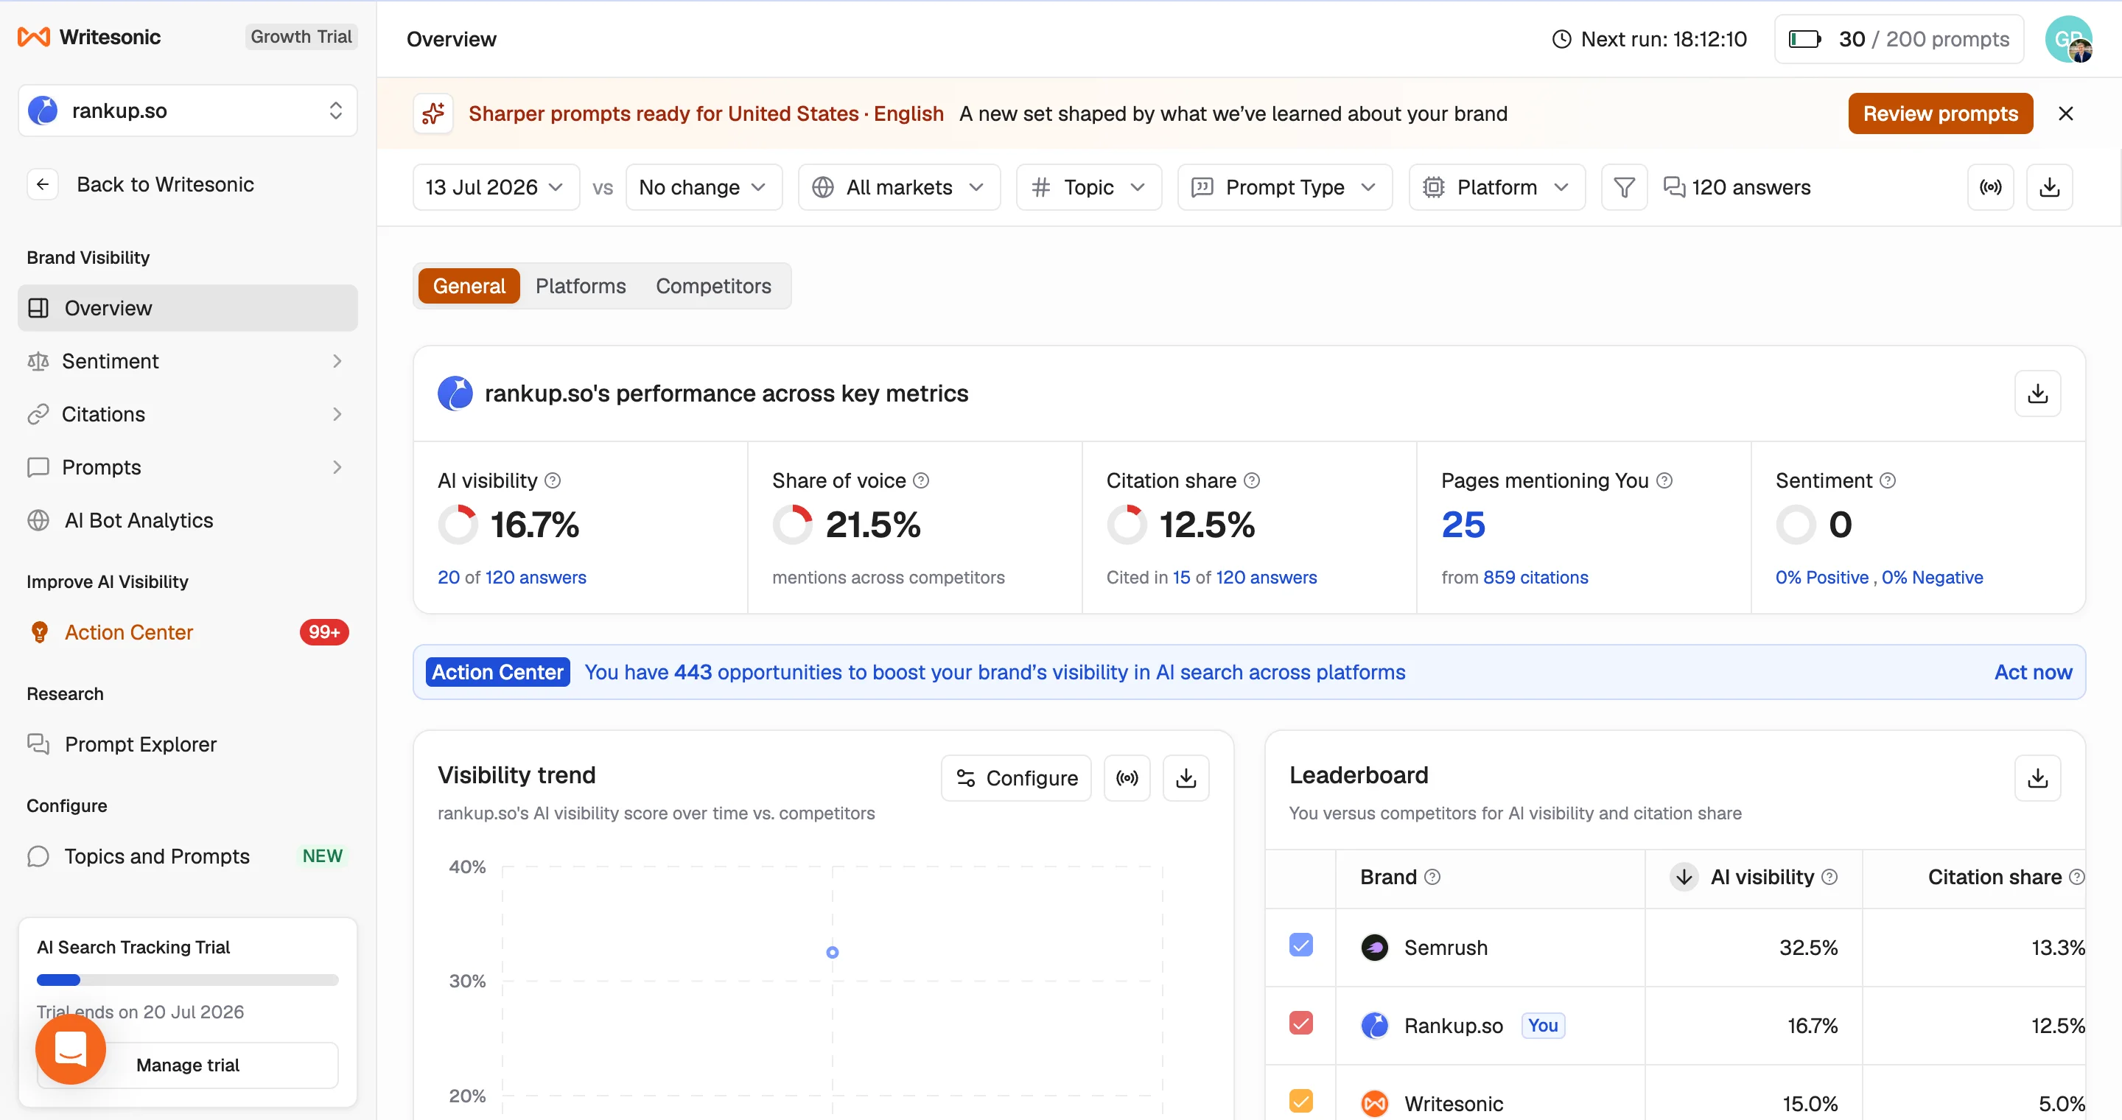Click the 120 answers chat icon
Viewport: 2122px width, 1120px height.
click(x=1674, y=188)
